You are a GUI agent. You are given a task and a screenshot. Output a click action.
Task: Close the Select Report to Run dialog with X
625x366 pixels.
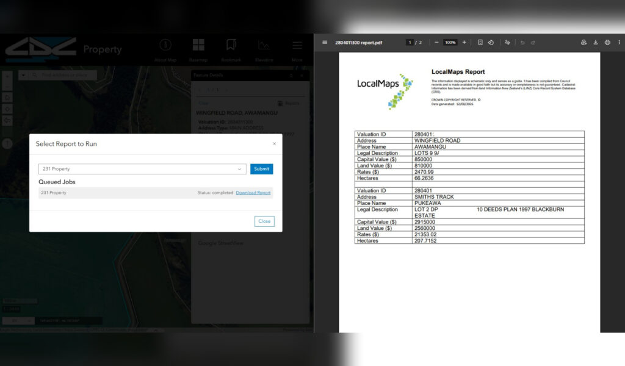(x=274, y=144)
